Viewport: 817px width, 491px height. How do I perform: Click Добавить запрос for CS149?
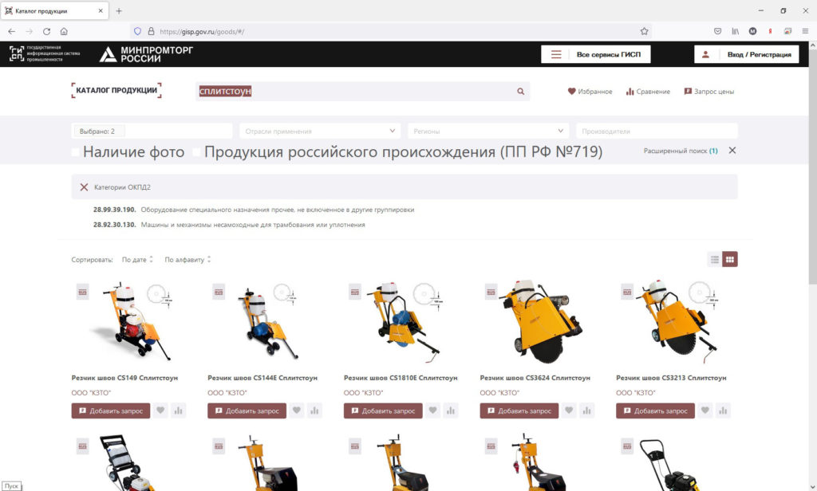tap(110, 410)
